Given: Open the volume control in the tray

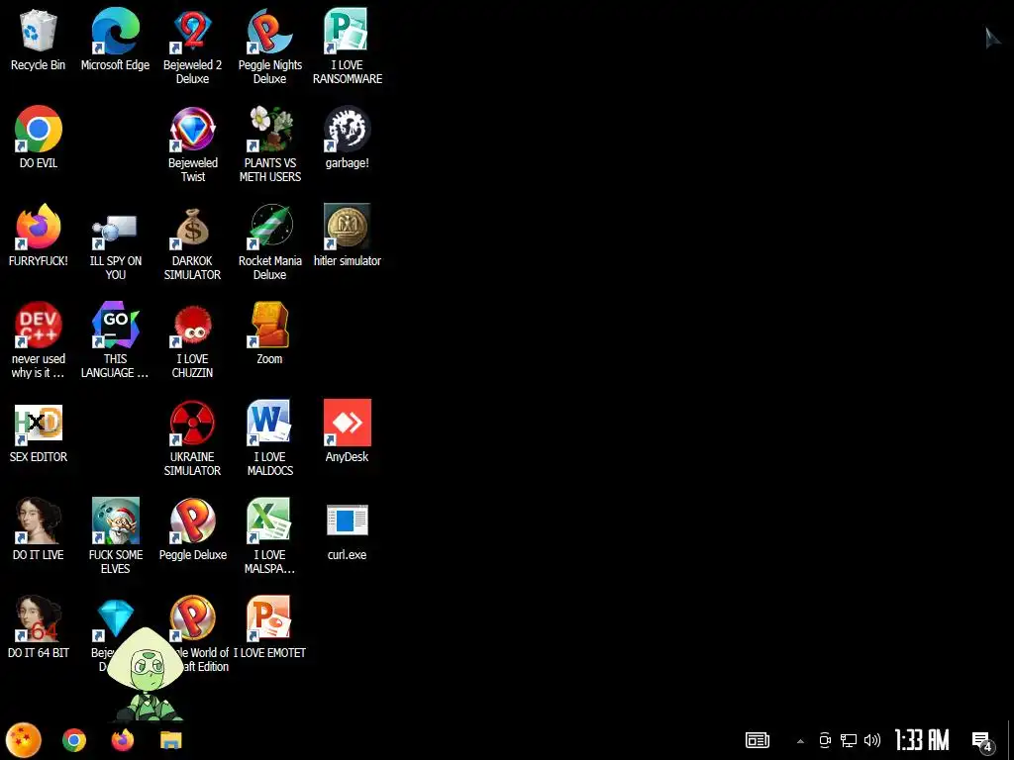Looking at the screenshot, I should [872, 740].
